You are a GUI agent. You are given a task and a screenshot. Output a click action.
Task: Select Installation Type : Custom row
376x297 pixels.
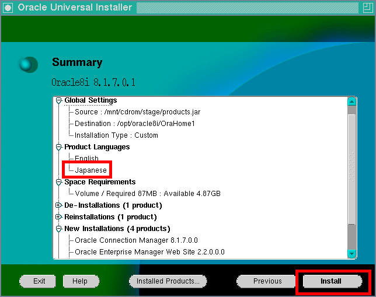pyautogui.click(x=116, y=135)
